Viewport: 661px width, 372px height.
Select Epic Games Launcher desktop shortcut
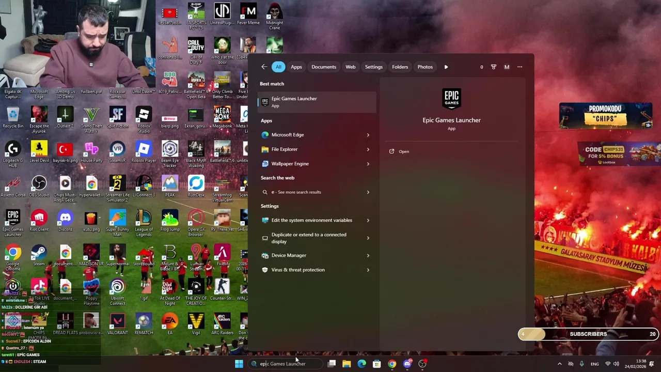[x=13, y=223]
